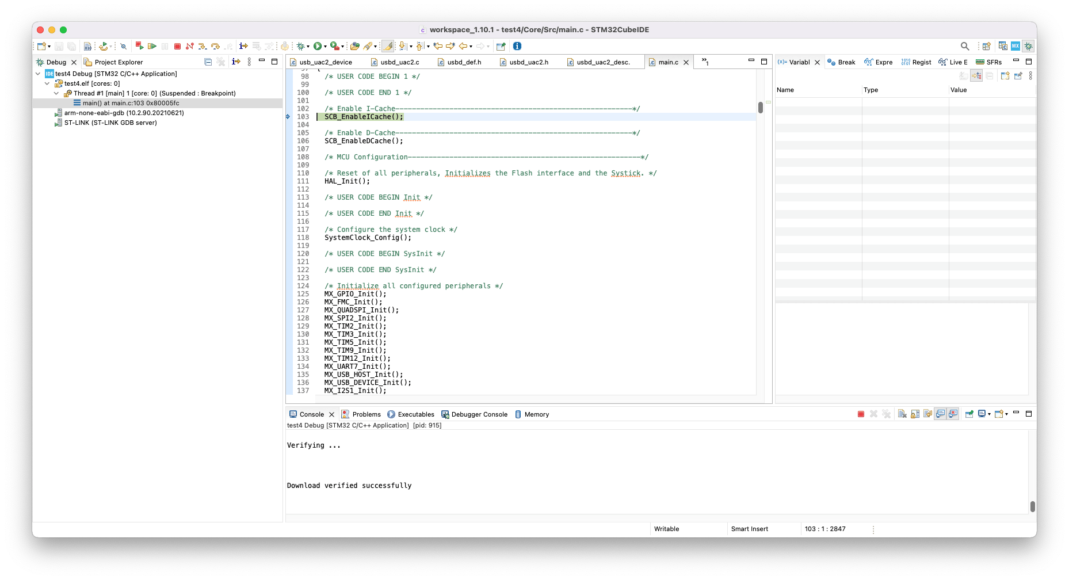This screenshot has width=1069, height=580.
Task: Open the Expre expressions tab
Action: click(879, 62)
